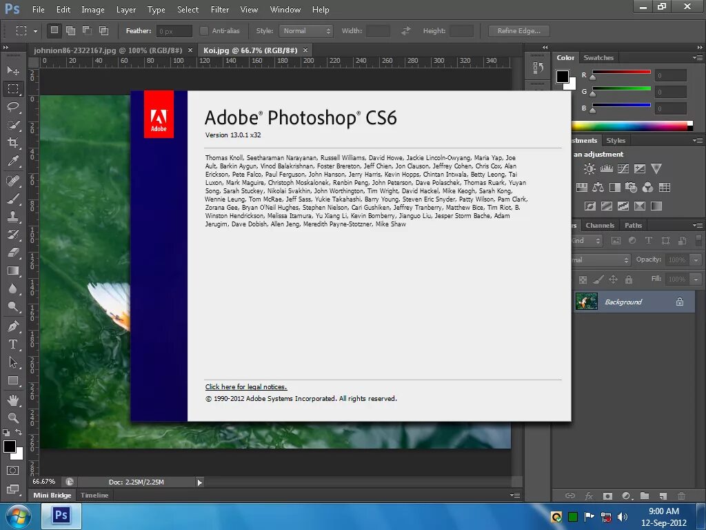The height and width of the screenshot is (530, 706).
Task: Select the Gradient tool
Action: click(x=13, y=271)
